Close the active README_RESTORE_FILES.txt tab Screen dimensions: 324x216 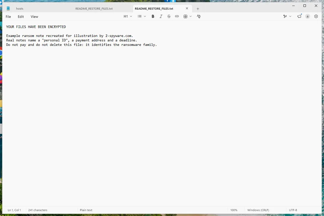[x=187, y=8]
